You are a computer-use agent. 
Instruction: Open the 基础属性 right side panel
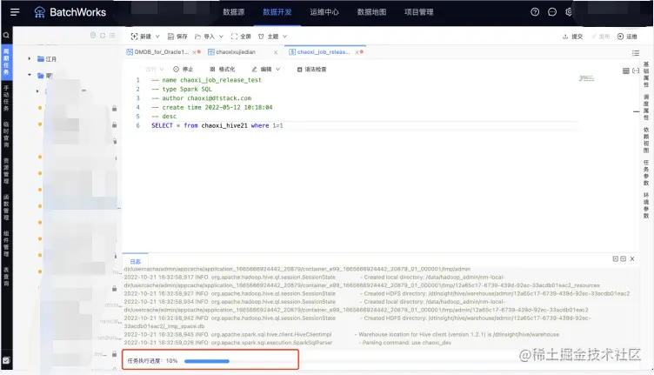[646, 74]
